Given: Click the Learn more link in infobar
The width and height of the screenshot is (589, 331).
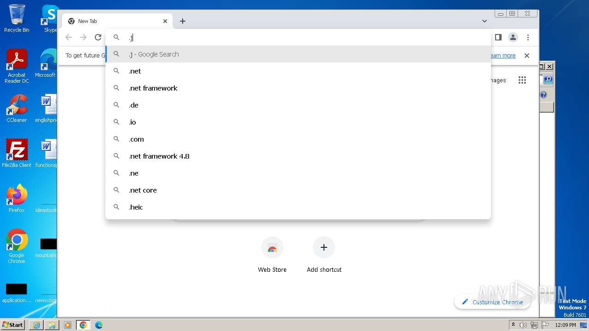Looking at the screenshot, I should [x=503, y=56].
